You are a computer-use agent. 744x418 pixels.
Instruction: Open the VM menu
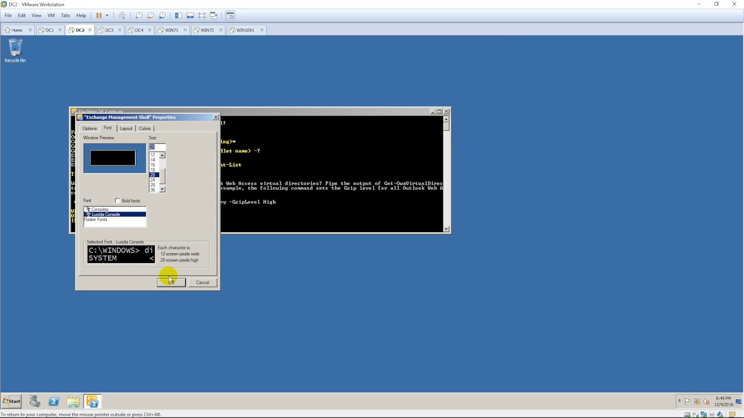coord(51,15)
